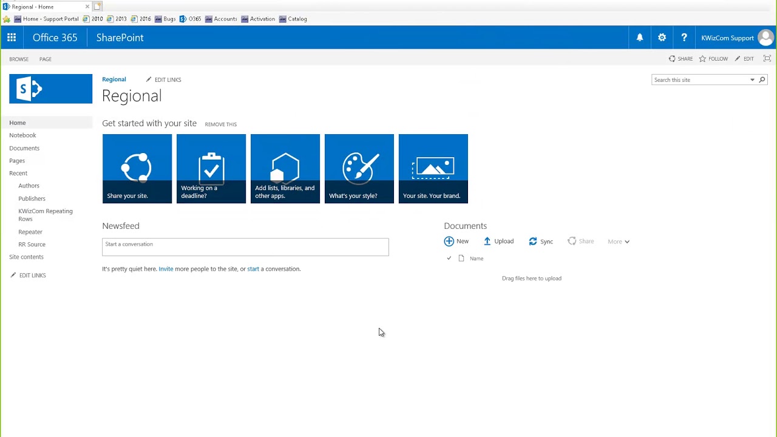Open the Publishers list link

pos(32,198)
